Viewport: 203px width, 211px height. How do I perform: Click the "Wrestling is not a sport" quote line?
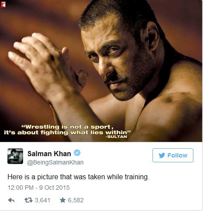point(68,127)
